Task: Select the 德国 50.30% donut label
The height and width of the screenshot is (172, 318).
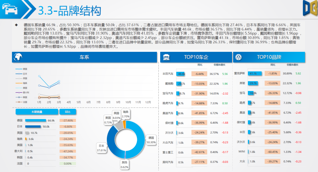Action: coord(151,140)
